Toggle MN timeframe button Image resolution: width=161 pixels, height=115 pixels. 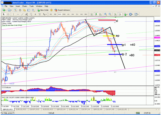coord(86,14)
